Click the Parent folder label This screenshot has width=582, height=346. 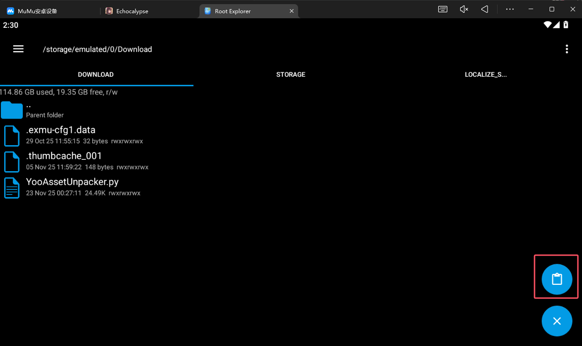pos(45,115)
